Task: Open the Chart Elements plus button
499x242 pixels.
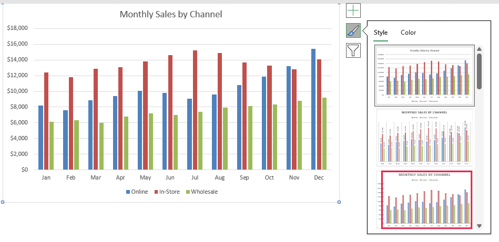Action: click(353, 11)
